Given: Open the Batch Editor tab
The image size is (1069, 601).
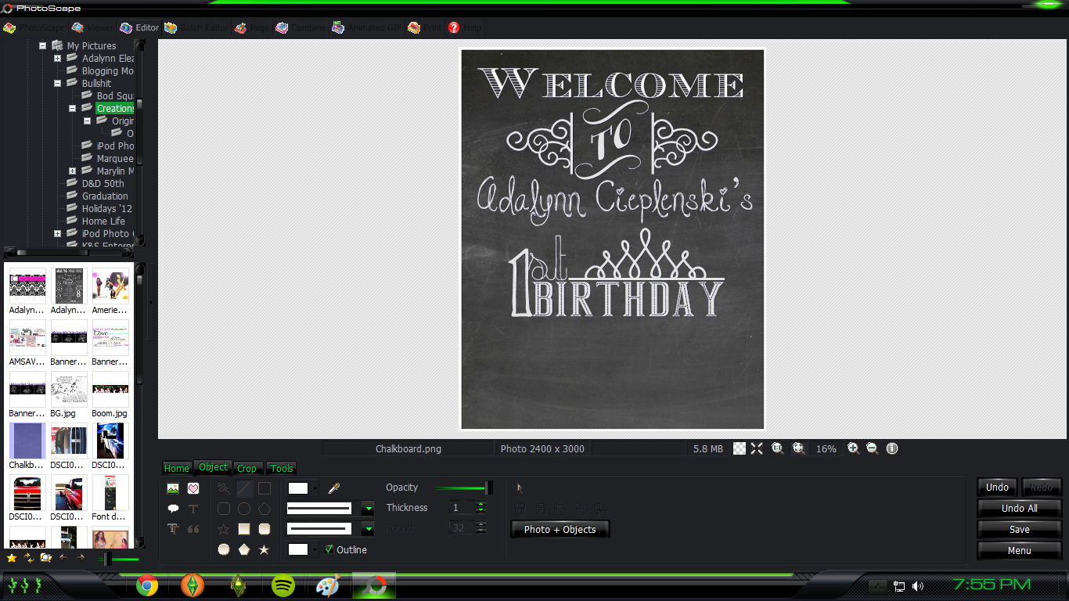Looking at the screenshot, I should 196,27.
